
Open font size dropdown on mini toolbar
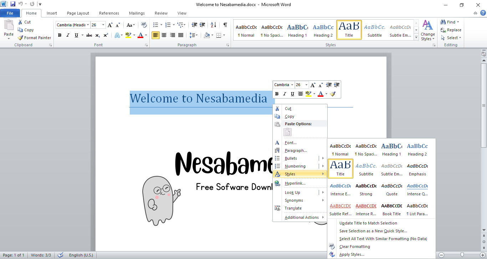pyautogui.click(x=306, y=85)
